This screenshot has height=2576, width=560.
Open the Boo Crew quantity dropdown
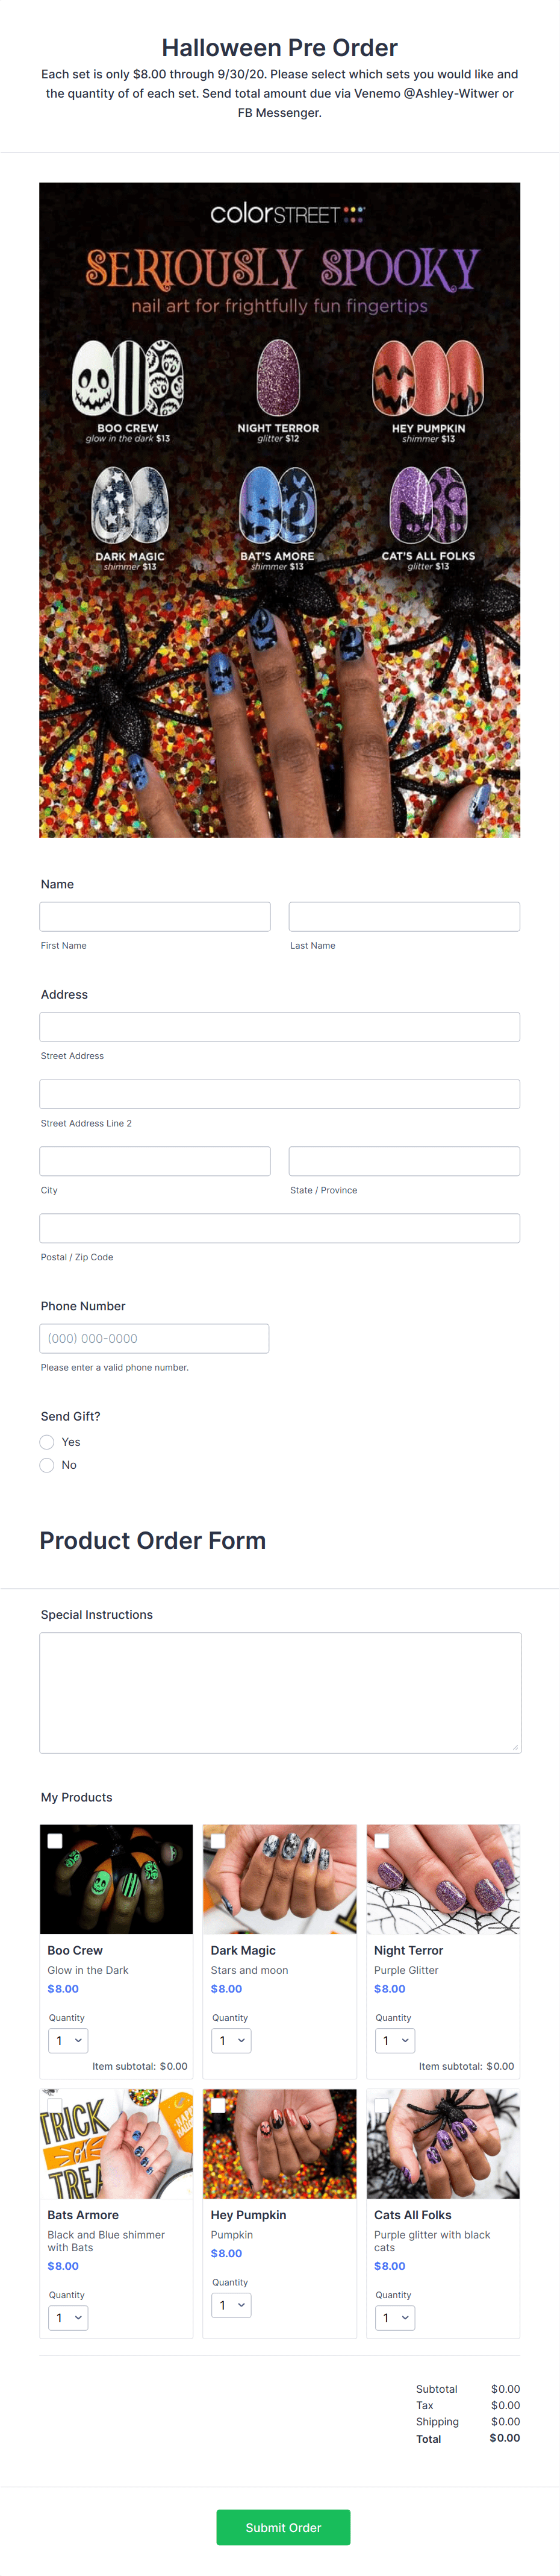point(68,2040)
